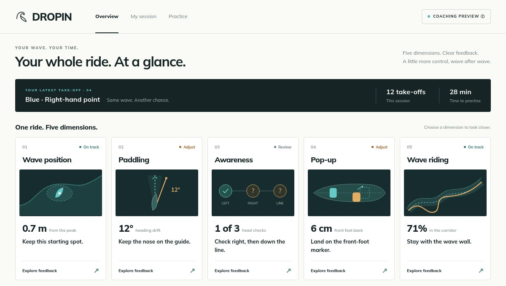Open the arrow icon on Pop-up card
Image resolution: width=506 pixels, height=286 pixels.
click(385, 271)
